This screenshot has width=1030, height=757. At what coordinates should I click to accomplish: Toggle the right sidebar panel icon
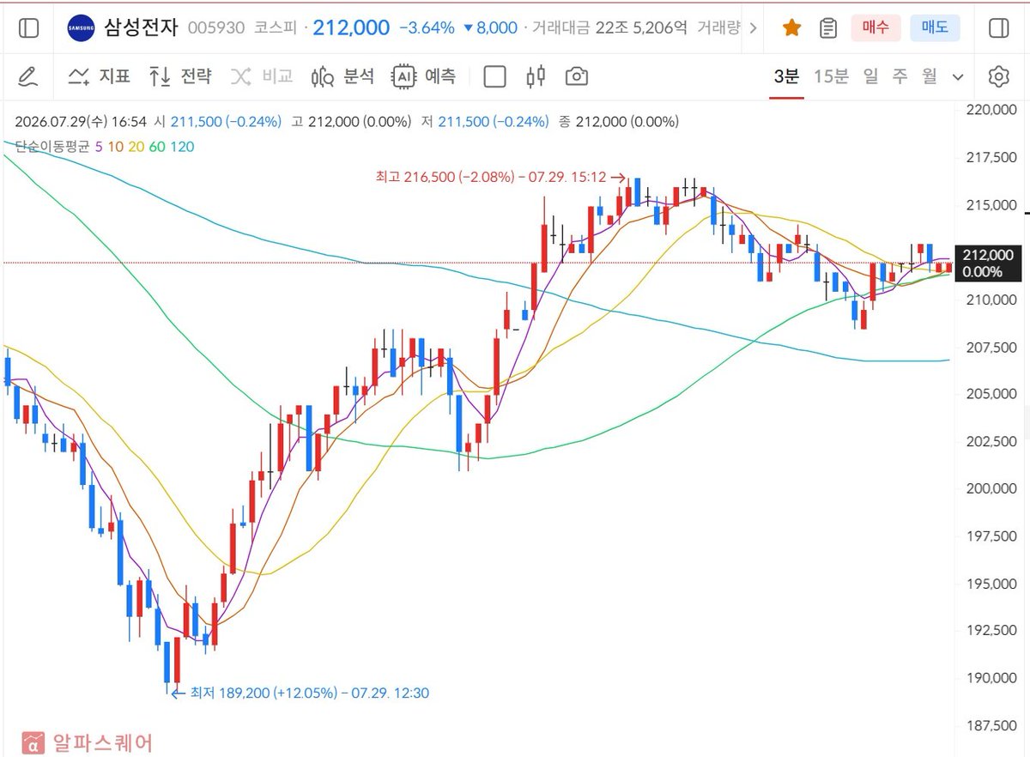point(999,28)
